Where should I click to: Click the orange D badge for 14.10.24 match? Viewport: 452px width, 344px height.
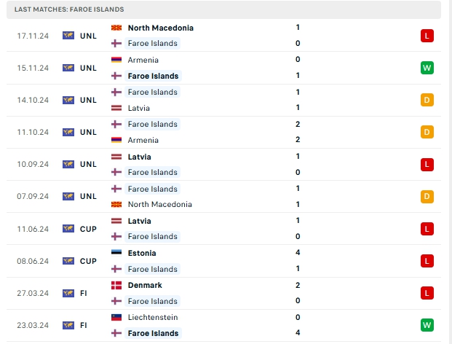(x=427, y=100)
